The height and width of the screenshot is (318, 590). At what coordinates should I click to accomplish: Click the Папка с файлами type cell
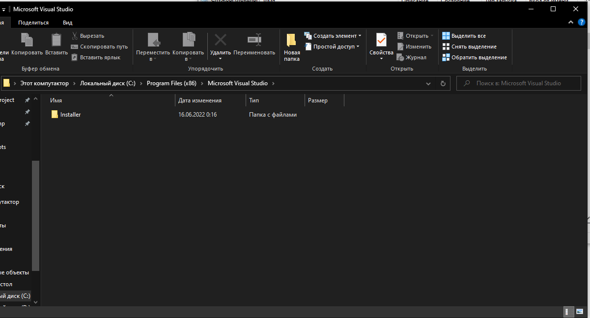[x=273, y=115]
